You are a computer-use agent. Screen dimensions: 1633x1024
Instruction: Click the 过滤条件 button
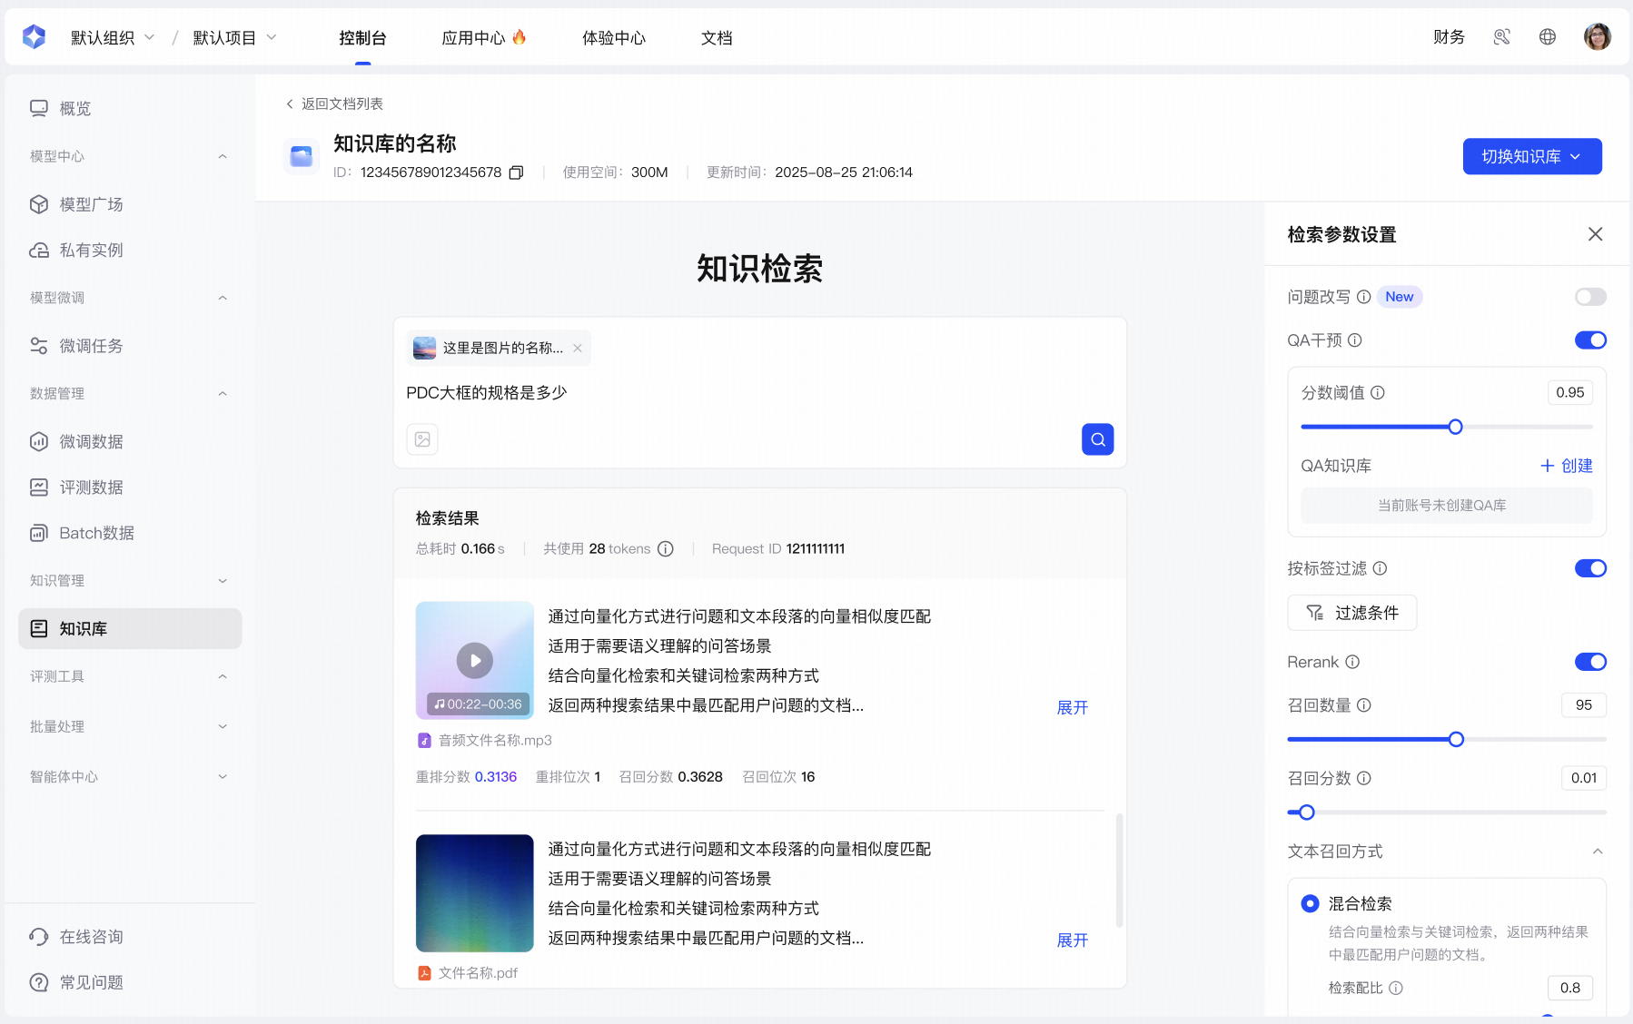1351,613
